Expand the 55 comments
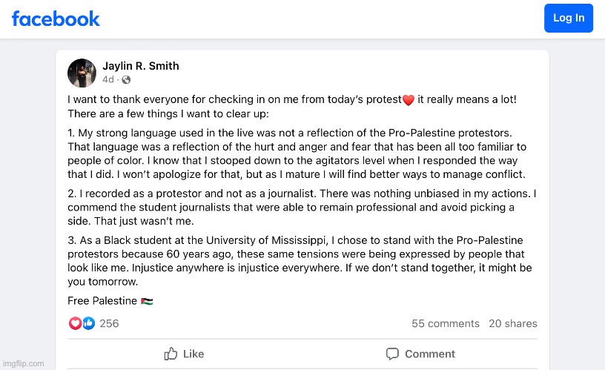This screenshot has height=370, width=605. [446, 323]
